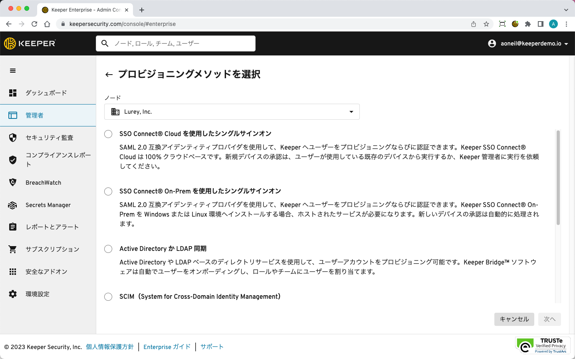Open the Lurey, Inc. node dropdown
Viewport: 575px width, 359px height.
[232, 112]
